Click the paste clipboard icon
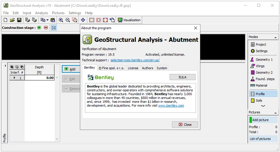Image resolution: width=280 pixels, height=152 pixels. point(53,20)
